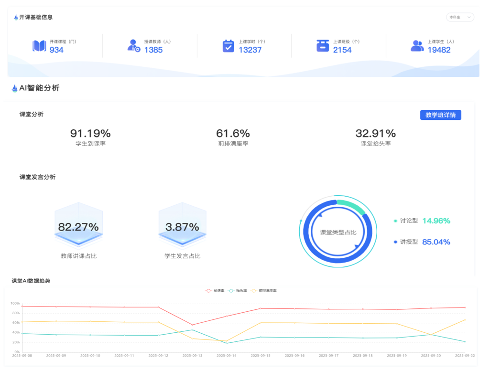Open the 本科生 student type dropdown

coord(460,17)
